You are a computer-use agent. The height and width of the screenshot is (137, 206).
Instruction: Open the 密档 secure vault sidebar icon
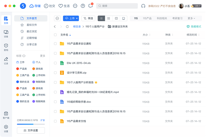[6, 47]
